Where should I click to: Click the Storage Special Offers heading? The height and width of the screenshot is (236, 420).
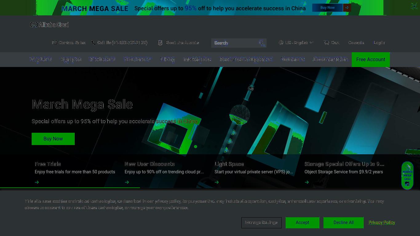pos(344,164)
